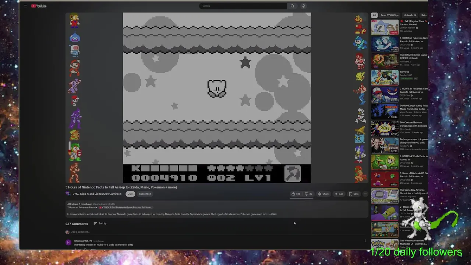
Task: Open The Weirdest Unsolved Mysteries of Pokémon title
Action: tap(413, 242)
